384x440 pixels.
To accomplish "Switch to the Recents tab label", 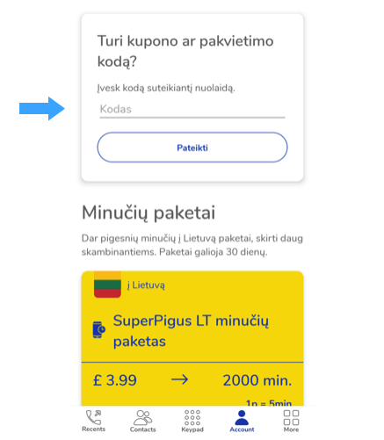I will (93, 429).
